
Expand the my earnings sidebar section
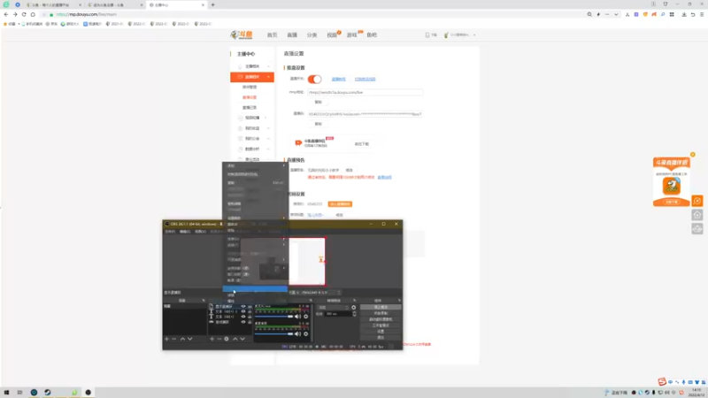(252, 128)
